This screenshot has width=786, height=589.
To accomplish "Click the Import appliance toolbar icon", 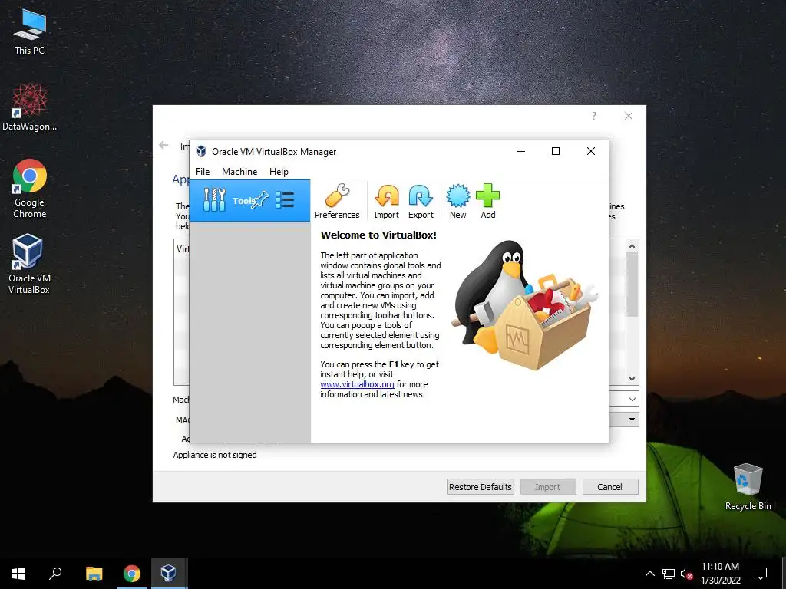I will coord(387,202).
